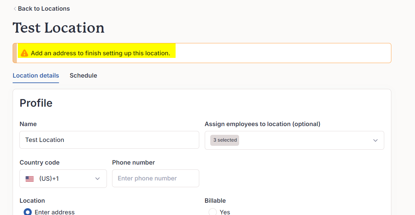Edit the Name field containing Test Location
This screenshot has width=415, height=215.
pyautogui.click(x=109, y=140)
